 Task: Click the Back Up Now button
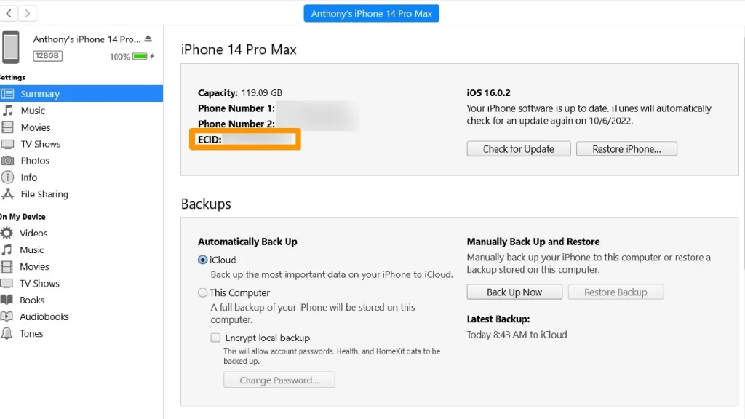pyautogui.click(x=514, y=292)
